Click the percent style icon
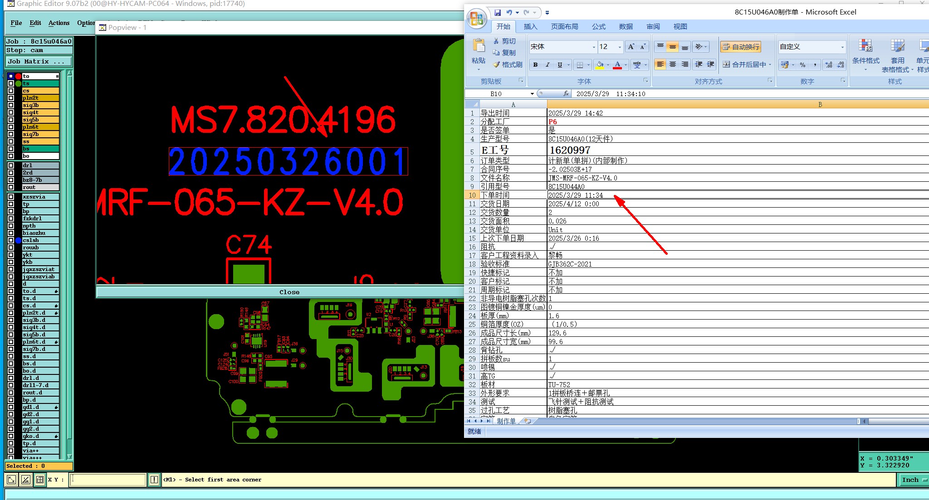Viewport: 929px width, 500px height. coord(803,65)
